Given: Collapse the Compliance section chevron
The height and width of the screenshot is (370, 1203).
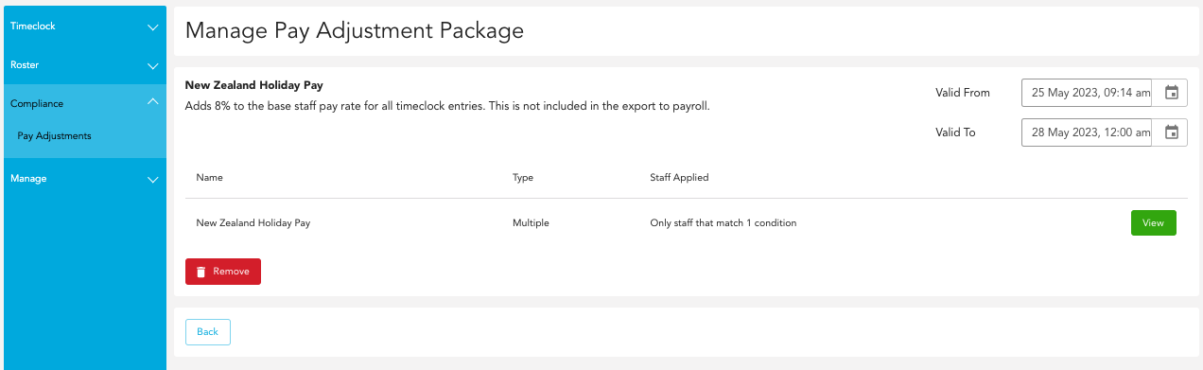Looking at the screenshot, I should (153, 103).
